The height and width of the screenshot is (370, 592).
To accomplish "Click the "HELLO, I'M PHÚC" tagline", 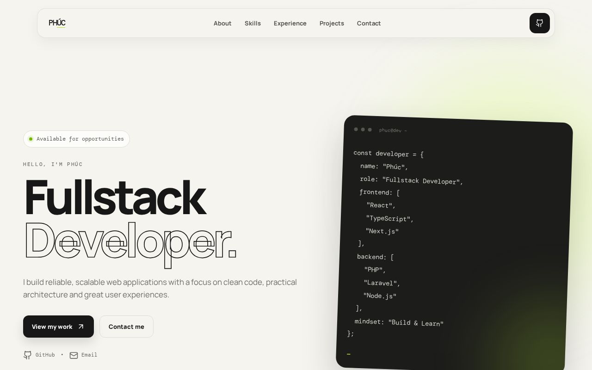I will pyautogui.click(x=53, y=164).
